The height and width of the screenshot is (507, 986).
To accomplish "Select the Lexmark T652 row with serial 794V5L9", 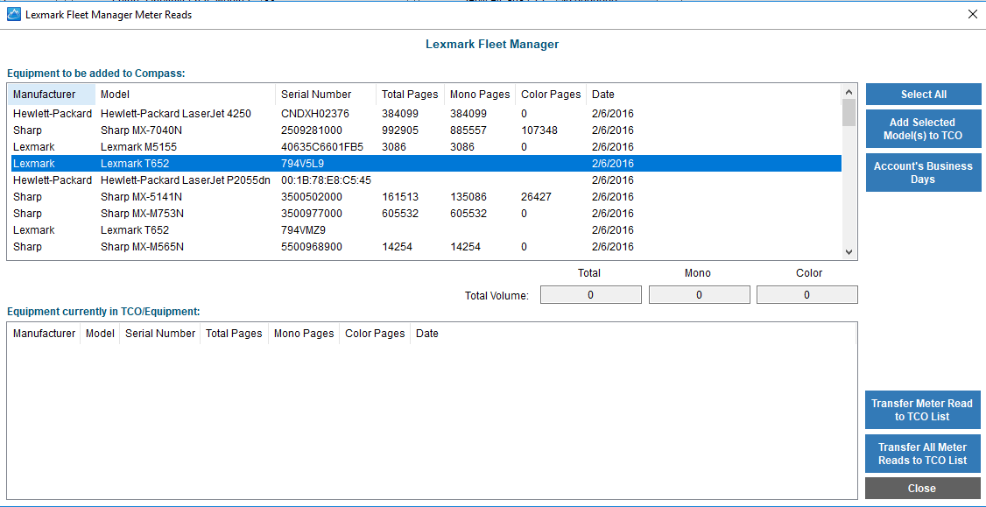I will click(x=426, y=164).
